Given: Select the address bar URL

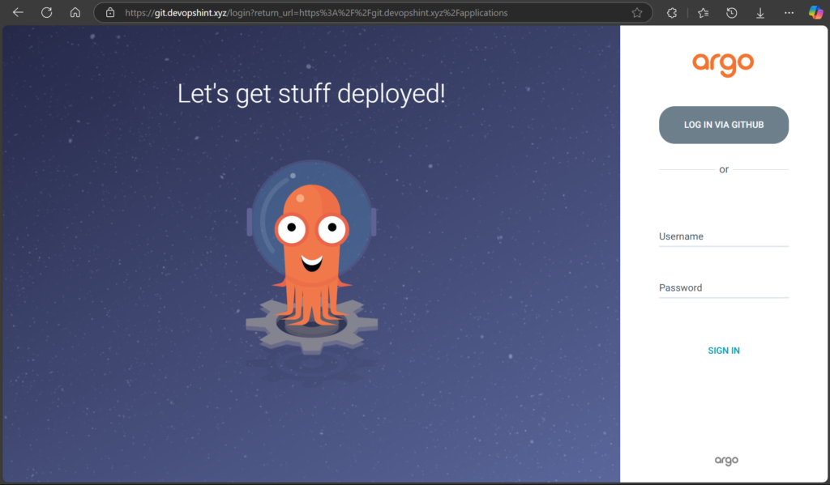Looking at the screenshot, I should pyautogui.click(x=316, y=13).
